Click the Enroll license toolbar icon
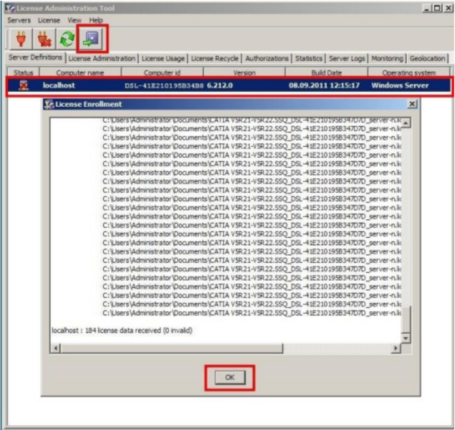This screenshot has height=430, width=455. pos(92,39)
